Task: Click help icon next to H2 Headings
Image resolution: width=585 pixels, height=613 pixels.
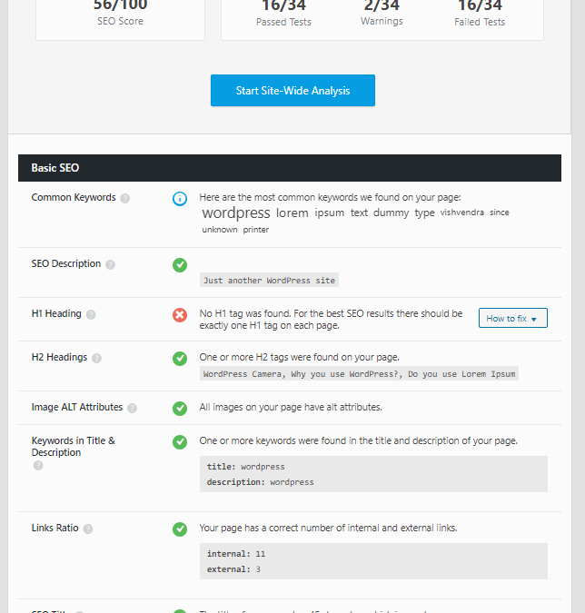Action: coord(96,358)
